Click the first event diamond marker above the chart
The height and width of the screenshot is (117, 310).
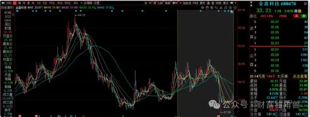17,11
